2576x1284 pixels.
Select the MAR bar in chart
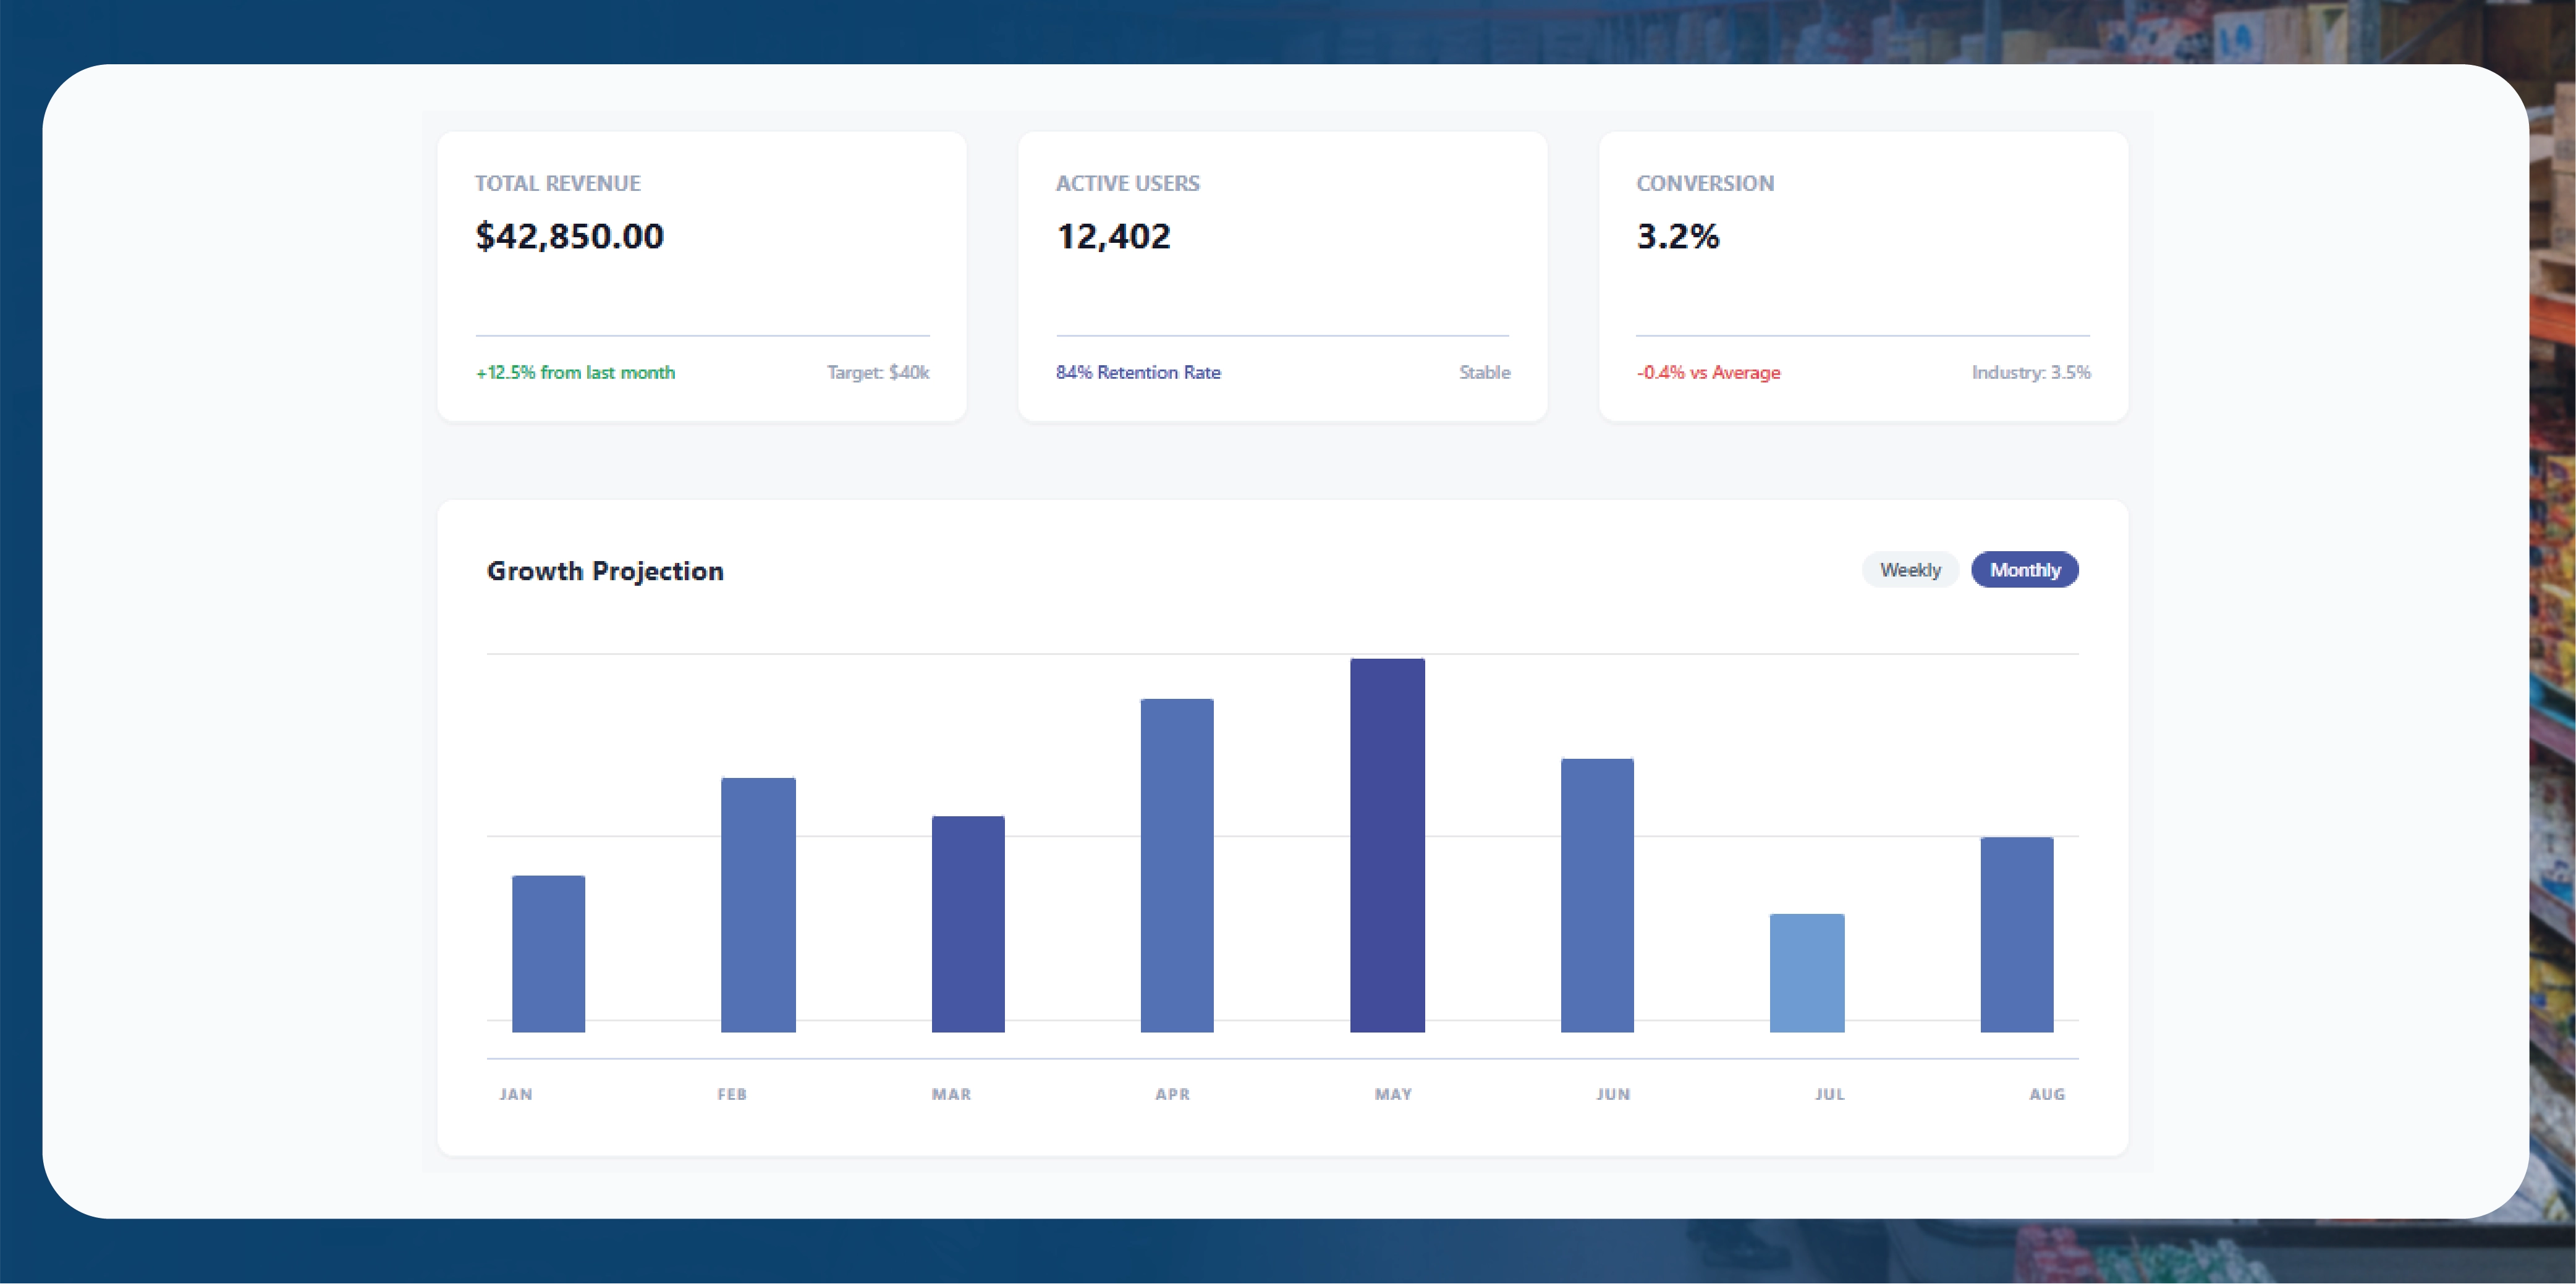coord(968,923)
